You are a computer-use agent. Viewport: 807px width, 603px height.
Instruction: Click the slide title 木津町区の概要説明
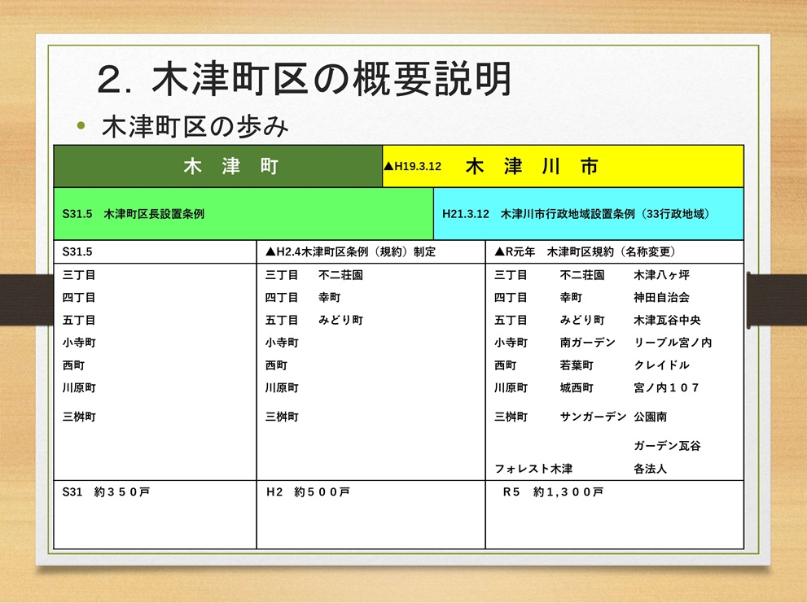pyautogui.click(x=304, y=81)
